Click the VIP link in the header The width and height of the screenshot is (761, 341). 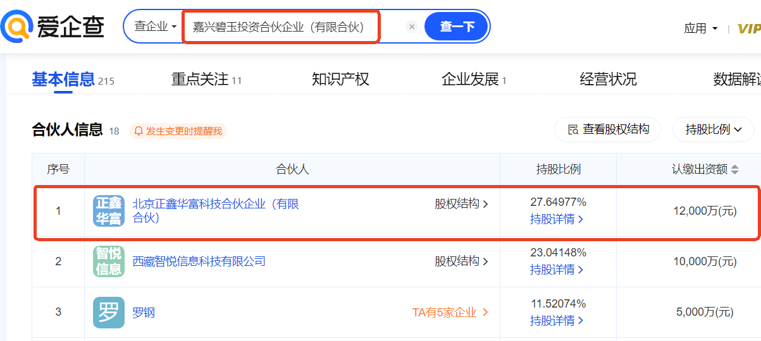point(749,28)
